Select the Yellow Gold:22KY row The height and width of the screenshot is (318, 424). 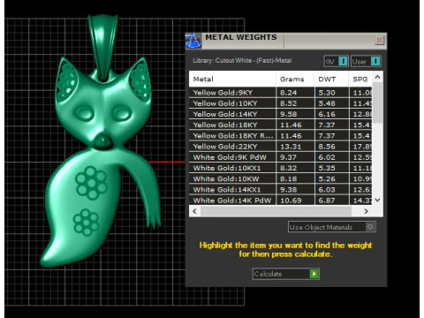(281, 147)
